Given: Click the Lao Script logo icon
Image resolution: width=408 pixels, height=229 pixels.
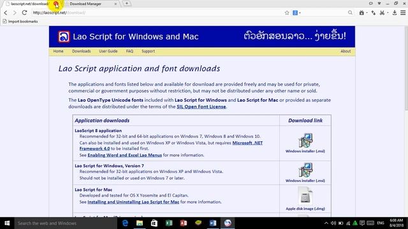Looking at the screenshot, I should [x=64, y=37].
